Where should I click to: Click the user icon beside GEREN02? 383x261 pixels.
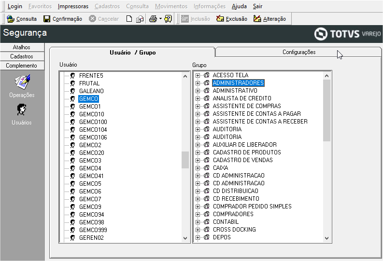[72, 237]
